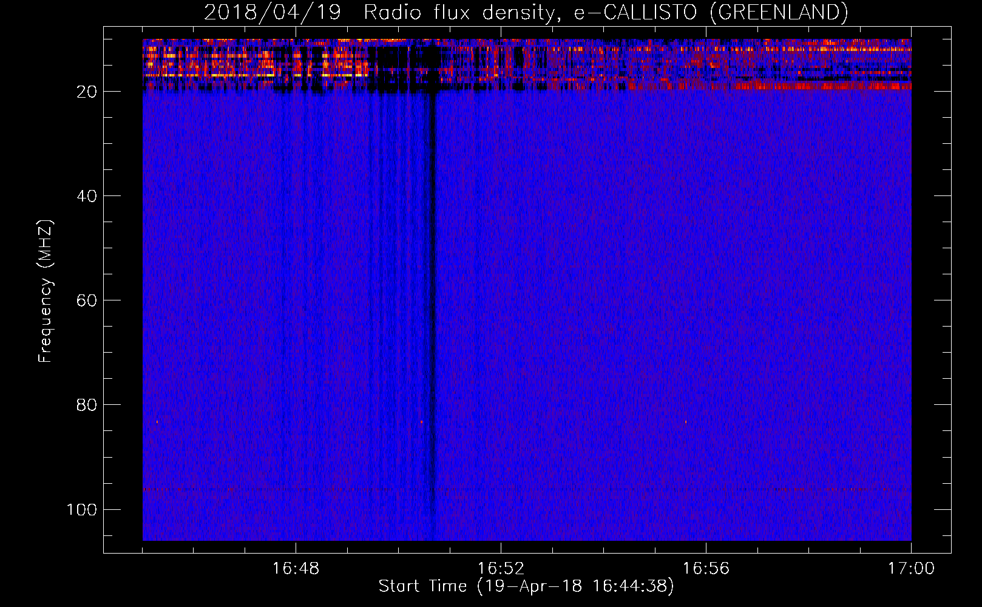The height and width of the screenshot is (607, 982).
Task: Click the faint horizontal line near 96 MHz
Action: (x=527, y=489)
